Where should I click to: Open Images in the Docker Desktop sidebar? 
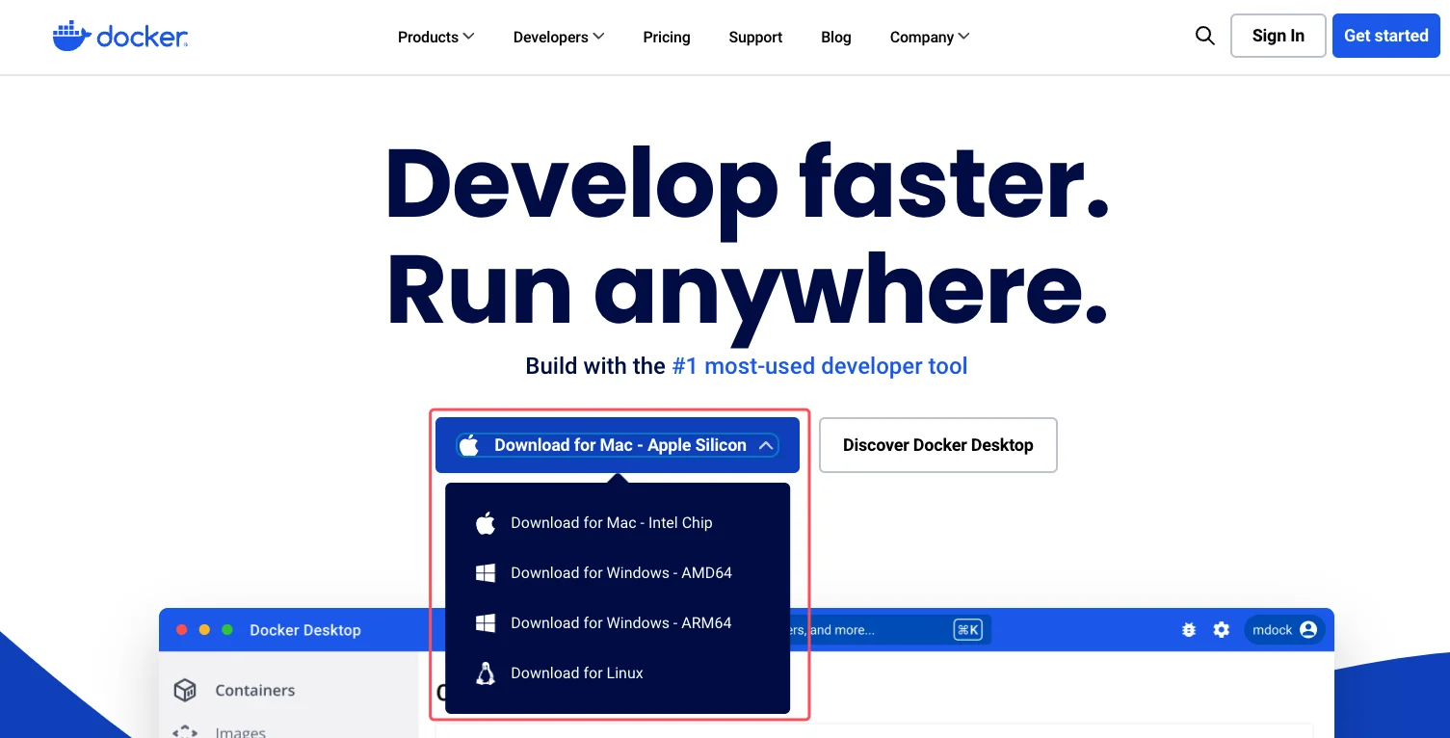tap(240, 732)
